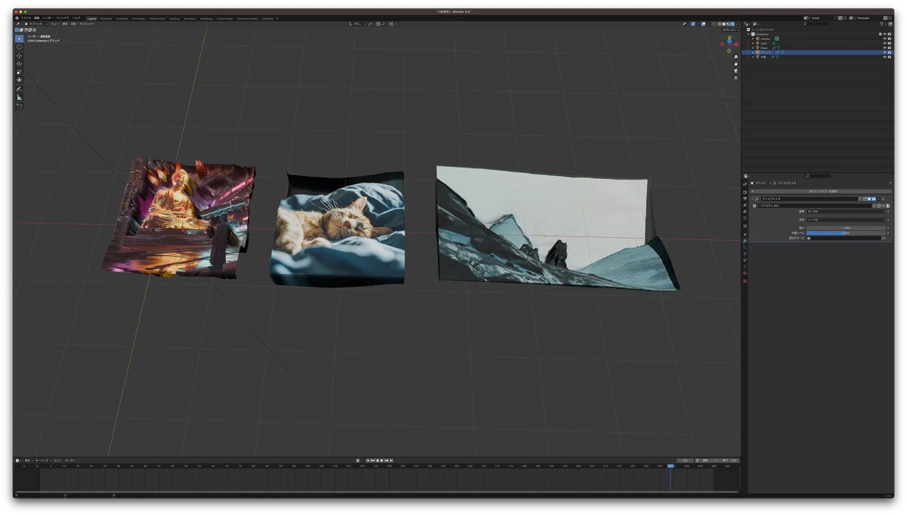Hide the Camera object via eye icon

coord(884,39)
